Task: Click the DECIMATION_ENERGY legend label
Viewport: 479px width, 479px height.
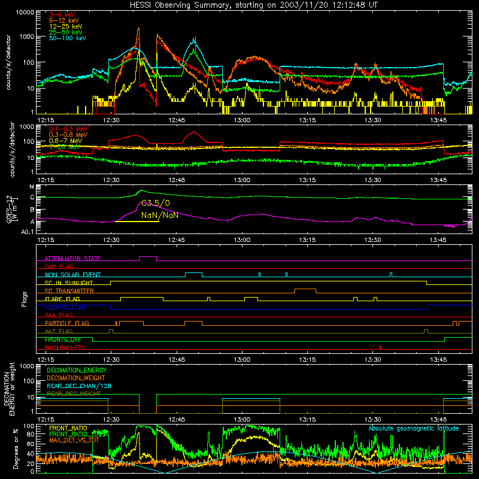Action: tap(77, 370)
